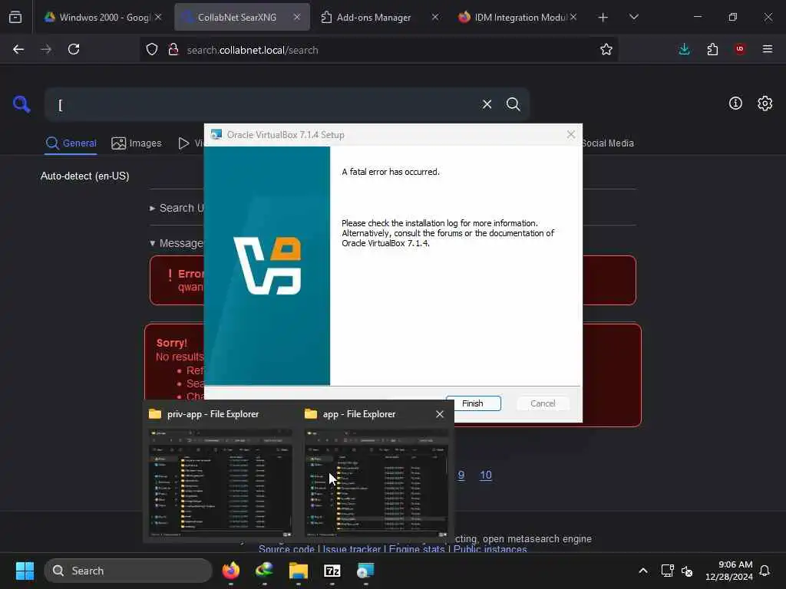Bookmark this page with the star

click(x=606, y=49)
